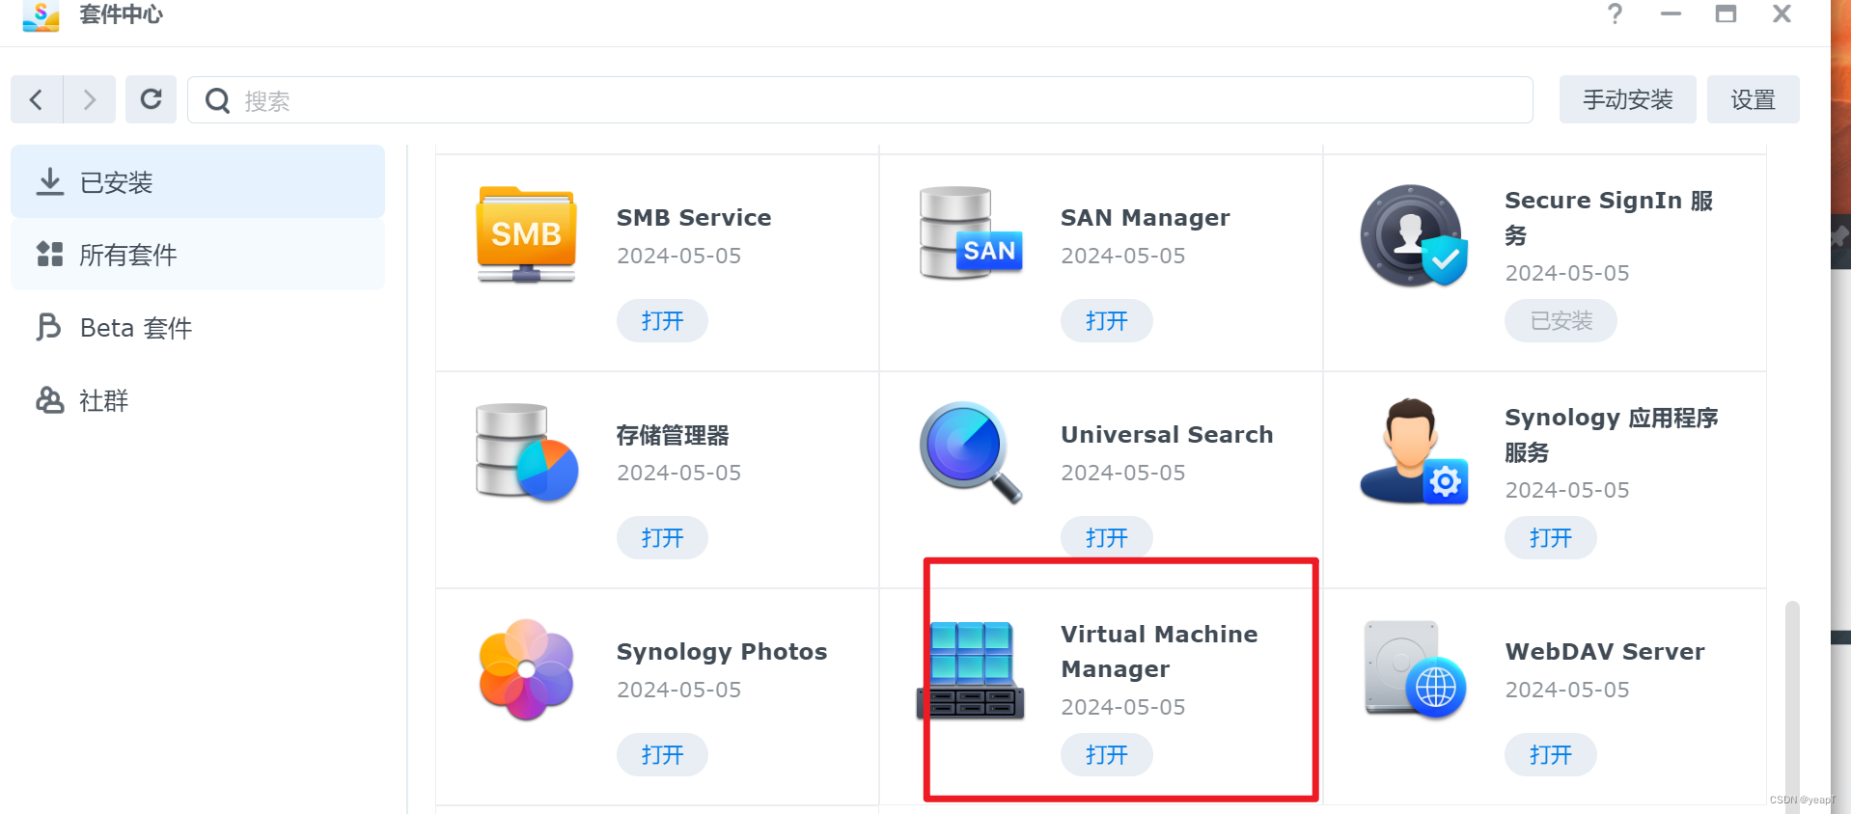Close the Package Center window
The height and width of the screenshot is (814, 1851).
(1782, 14)
